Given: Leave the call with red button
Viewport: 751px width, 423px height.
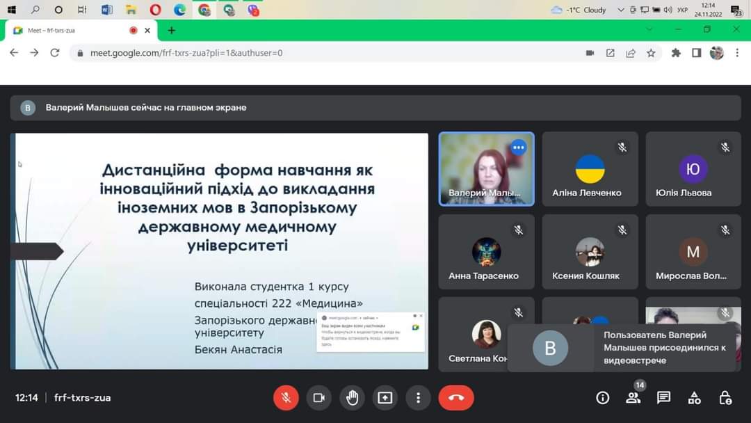Looking at the screenshot, I should (x=456, y=397).
